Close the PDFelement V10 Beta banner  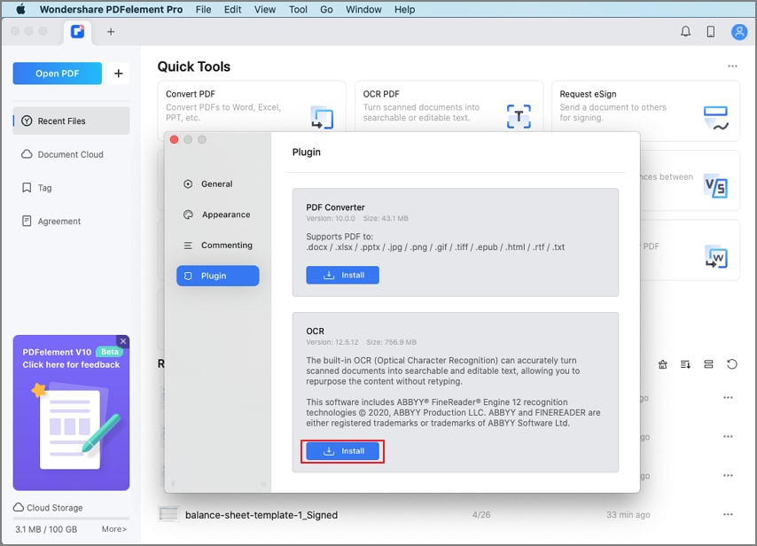click(123, 341)
